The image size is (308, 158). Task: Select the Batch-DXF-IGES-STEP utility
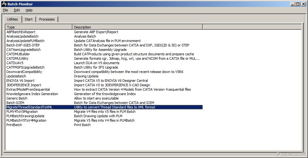click(x=23, y=45)
